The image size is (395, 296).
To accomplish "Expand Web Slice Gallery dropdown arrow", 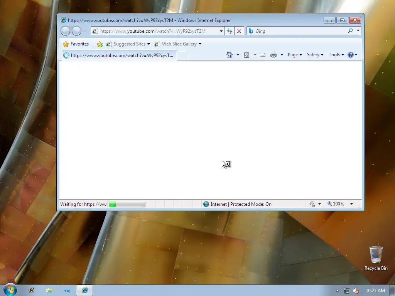I will 200,44.
